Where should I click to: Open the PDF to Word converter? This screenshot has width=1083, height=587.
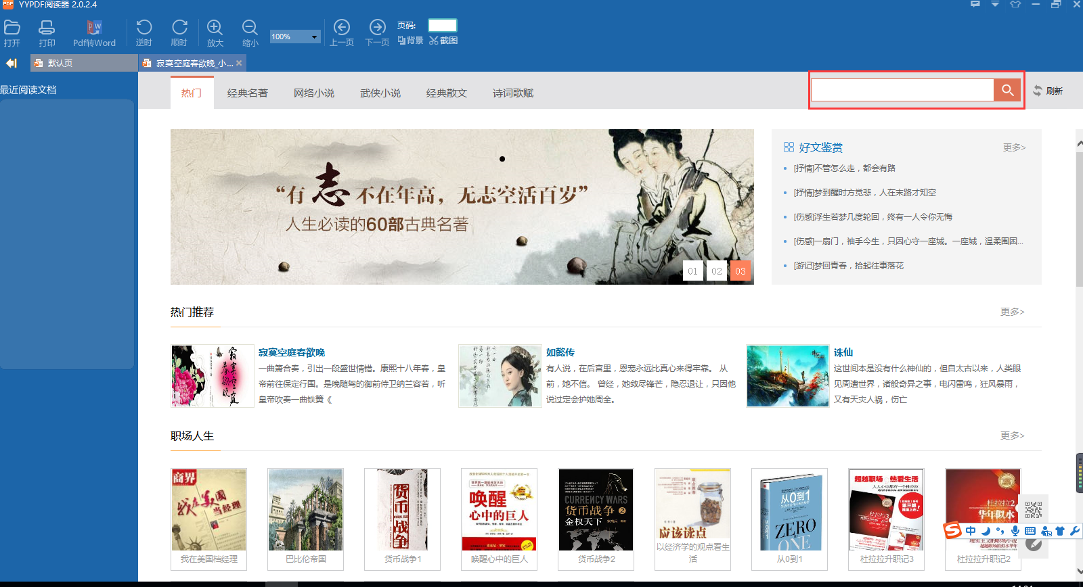coord(94,28)
